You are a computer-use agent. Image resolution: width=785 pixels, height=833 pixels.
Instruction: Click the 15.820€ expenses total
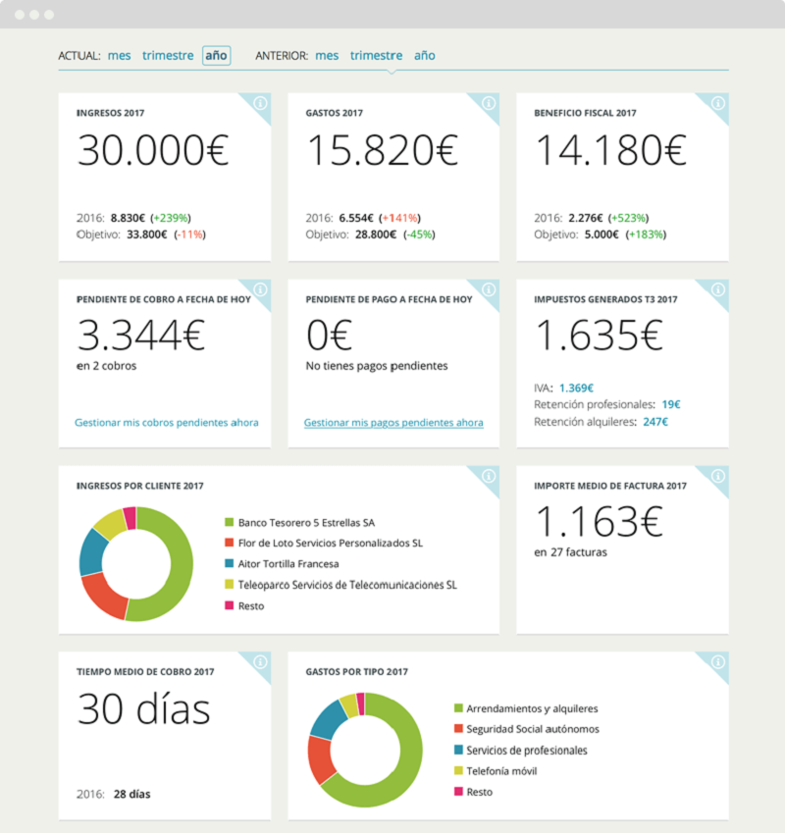point(383,150)
